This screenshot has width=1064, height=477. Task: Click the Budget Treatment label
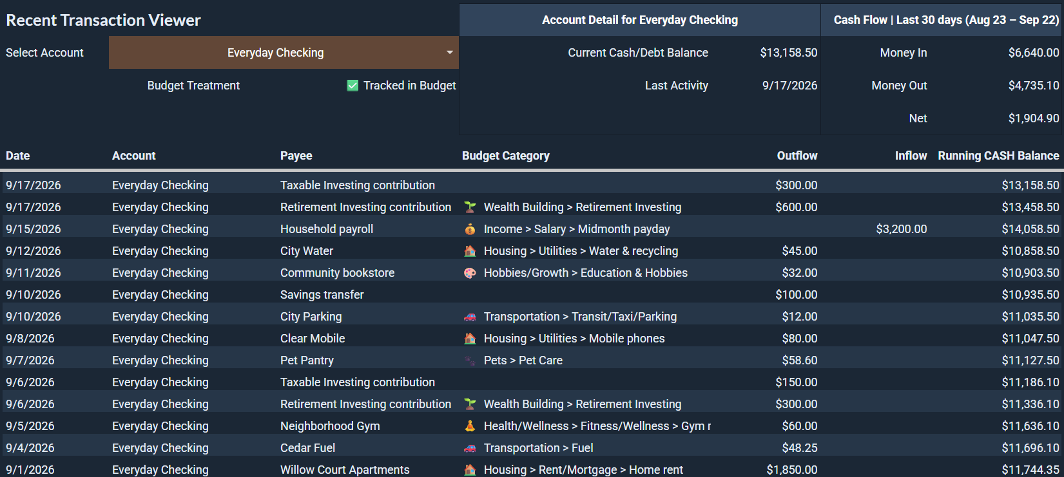click(x=193, y=86)
